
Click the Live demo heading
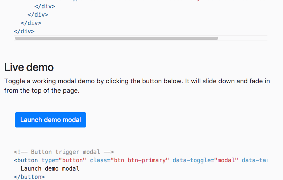(x=29, y=67)
